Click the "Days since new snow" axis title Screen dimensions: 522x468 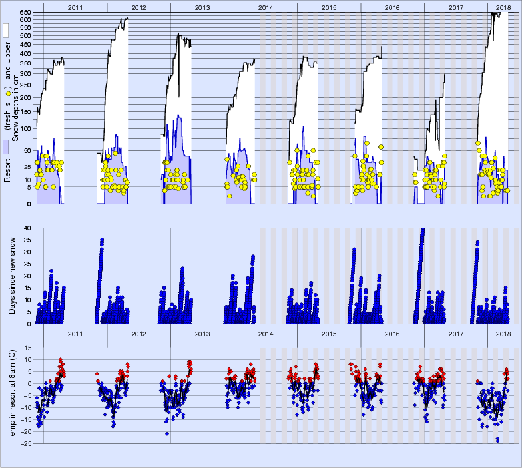point(13,276)
